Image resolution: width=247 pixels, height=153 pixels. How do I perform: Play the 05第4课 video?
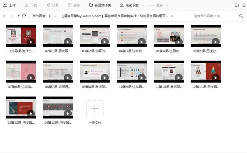(179, 42)
